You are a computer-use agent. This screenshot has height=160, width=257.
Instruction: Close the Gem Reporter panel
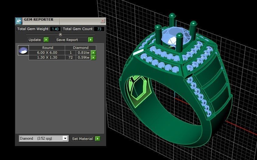pyautogui.click(x=102, y=21)
